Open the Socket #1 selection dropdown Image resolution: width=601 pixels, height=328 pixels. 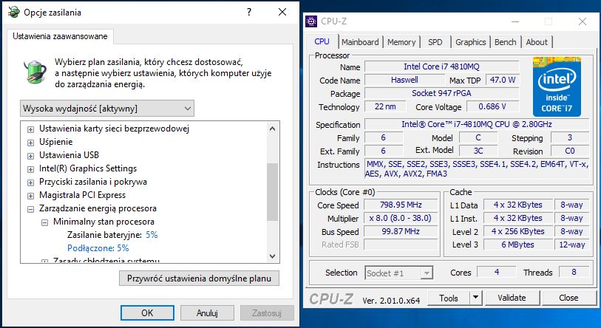pos(398,273)
